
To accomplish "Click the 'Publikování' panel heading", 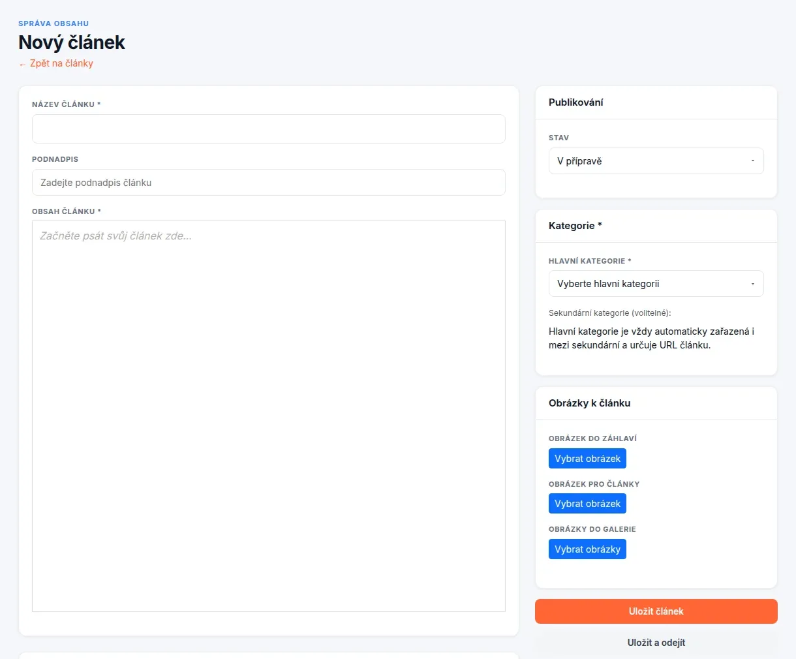I will point(576,102).
